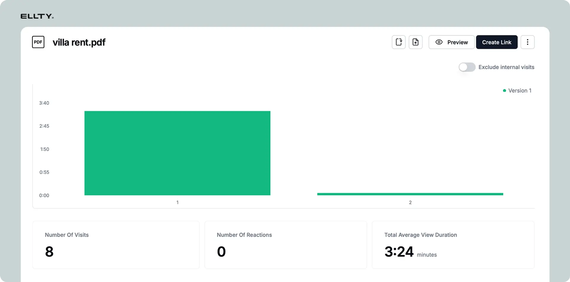The width and height of the screenshot is (570, 282).
Task: Click the Number Of Visits label
Action: [x=67, y=235]
